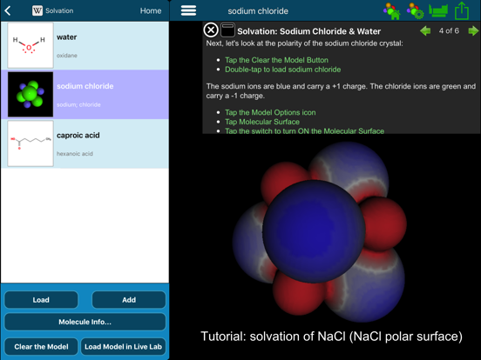Click Load Model in Live Lab
The image size is (481, 360).
pos(123,347)
